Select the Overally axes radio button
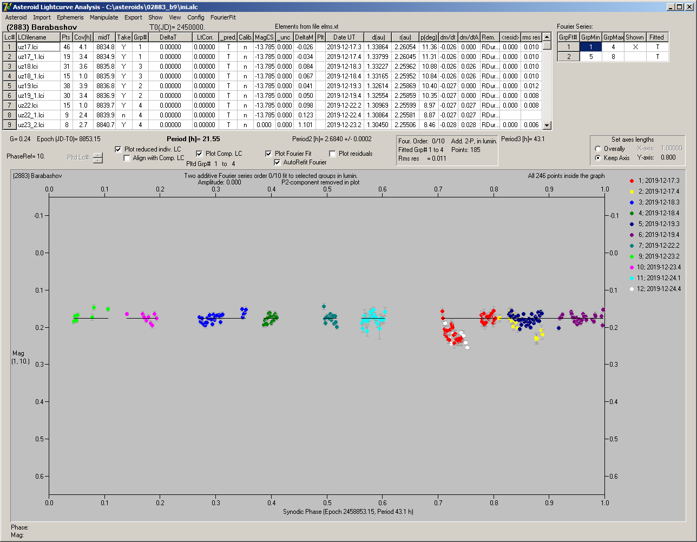The height and width of the screenshot is (542, 697). tap(597, 149)
